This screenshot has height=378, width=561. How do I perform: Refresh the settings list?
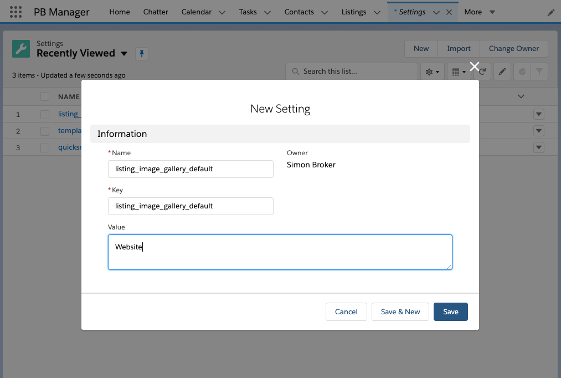[x=482, y=71]
